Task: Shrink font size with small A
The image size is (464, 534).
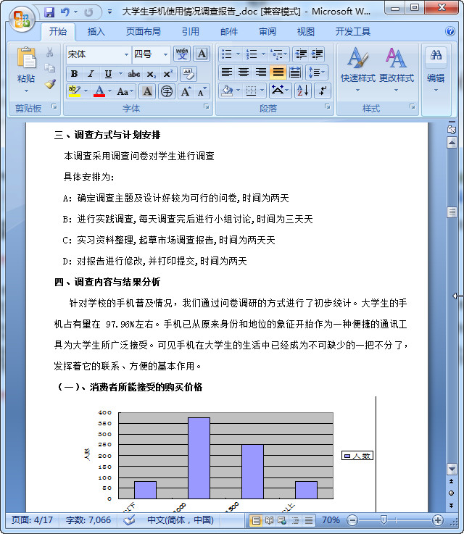Action: point(202,91)
